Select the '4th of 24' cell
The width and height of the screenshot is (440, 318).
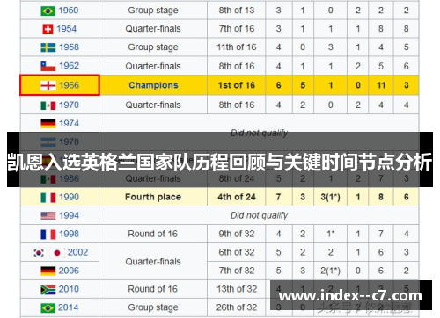click(x=236, y=197)
